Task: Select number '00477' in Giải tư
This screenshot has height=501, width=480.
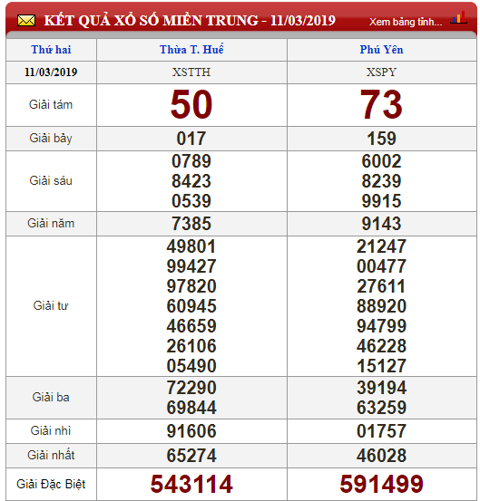Action: (381, 266)
